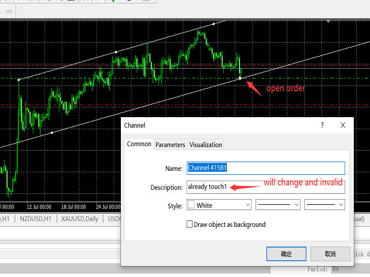Expand the line width dropdown
This screenshot has height=277, width=370.
324,205
